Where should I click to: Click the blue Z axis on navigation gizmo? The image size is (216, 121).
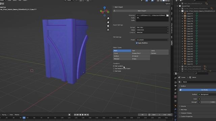105,7
